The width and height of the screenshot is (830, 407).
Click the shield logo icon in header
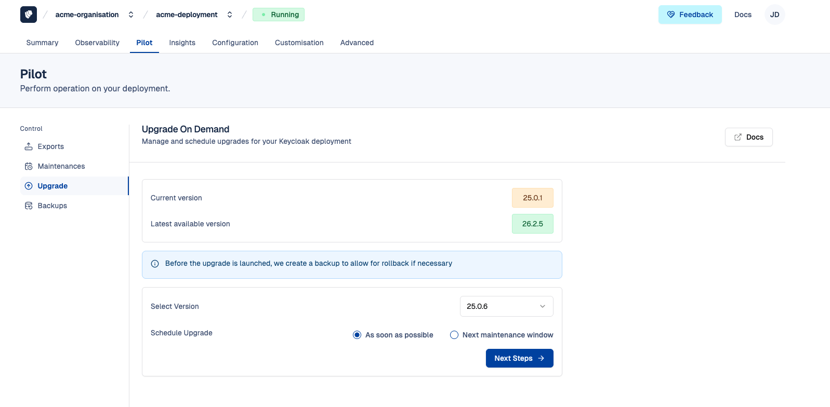tap(29, 15)
